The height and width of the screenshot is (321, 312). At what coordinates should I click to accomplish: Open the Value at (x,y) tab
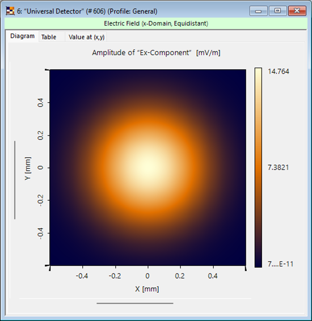pyautogui.click(x=86, y=37)
